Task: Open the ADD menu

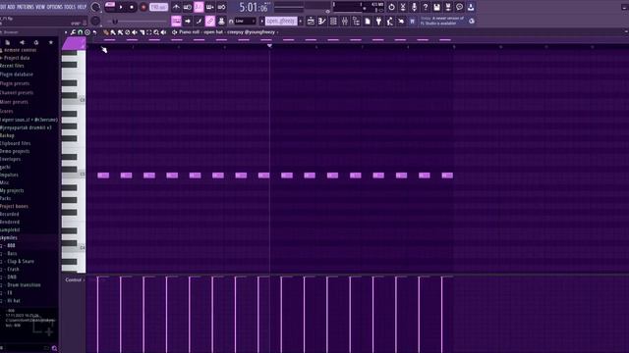Action: [x=11, y=7]
